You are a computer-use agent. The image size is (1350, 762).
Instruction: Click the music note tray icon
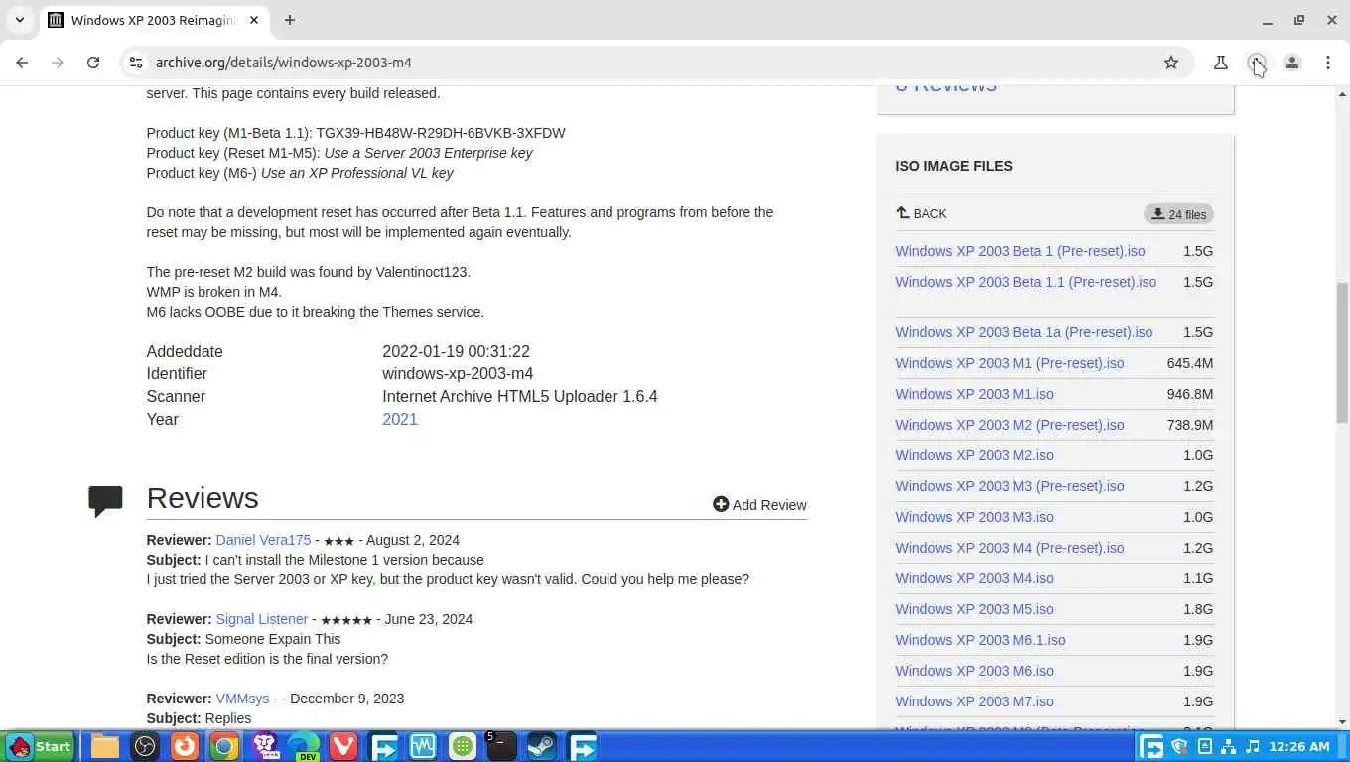click(x=1252, y=746)
